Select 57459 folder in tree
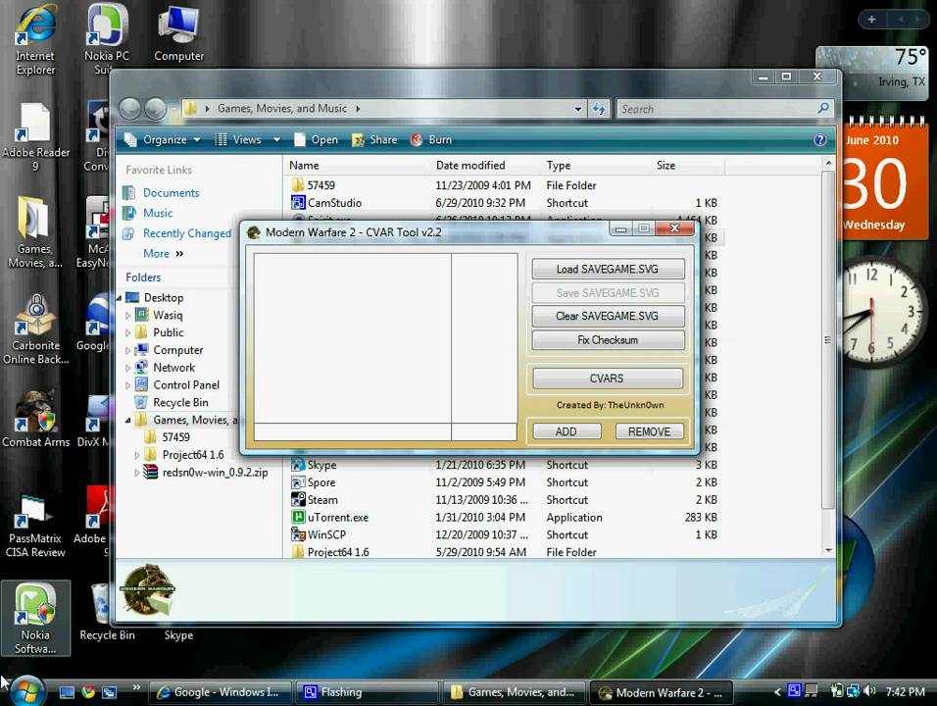Viewport: 937px width, 706px height. click(x=175, y=437)
